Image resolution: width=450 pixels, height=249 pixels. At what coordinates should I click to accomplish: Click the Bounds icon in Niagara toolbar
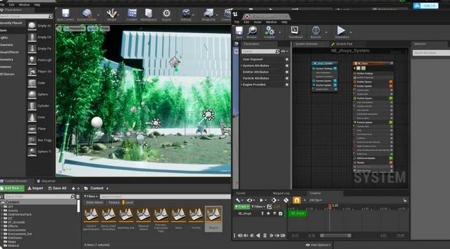(316, 30)
